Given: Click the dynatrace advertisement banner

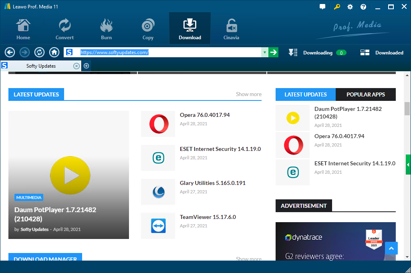Looking at the screenshot, I should 336,241.
